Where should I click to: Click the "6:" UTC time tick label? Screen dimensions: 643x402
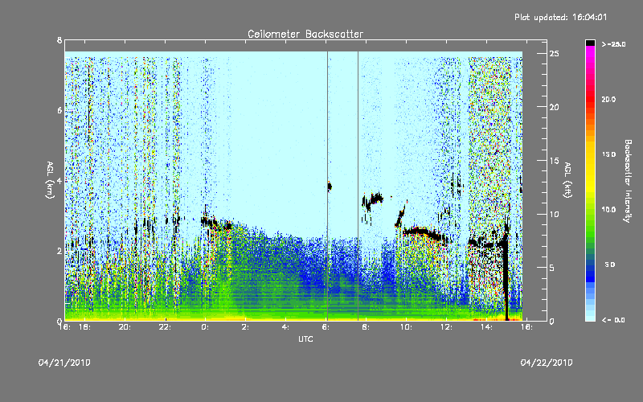[326, 327]
